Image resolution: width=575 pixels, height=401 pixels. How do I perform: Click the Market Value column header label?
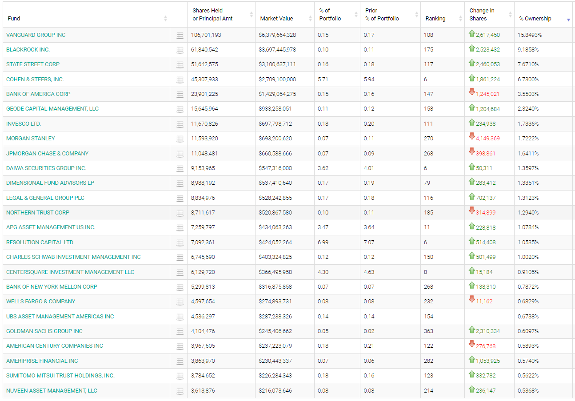[277, 19]
